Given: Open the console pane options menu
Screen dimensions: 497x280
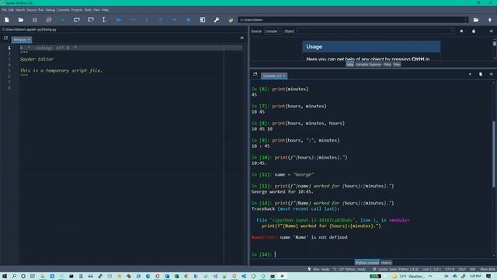Looking at the screenshot, I should pyautogui.click(x=491, y=75).
